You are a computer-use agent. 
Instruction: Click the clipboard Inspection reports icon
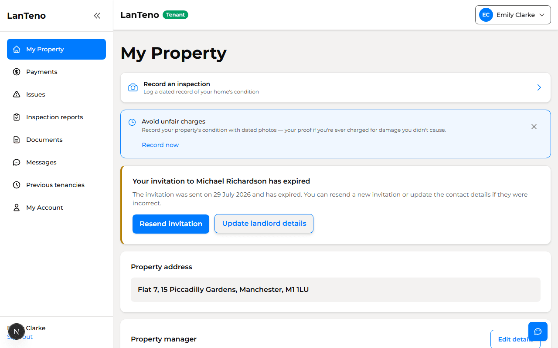(17, 117)
